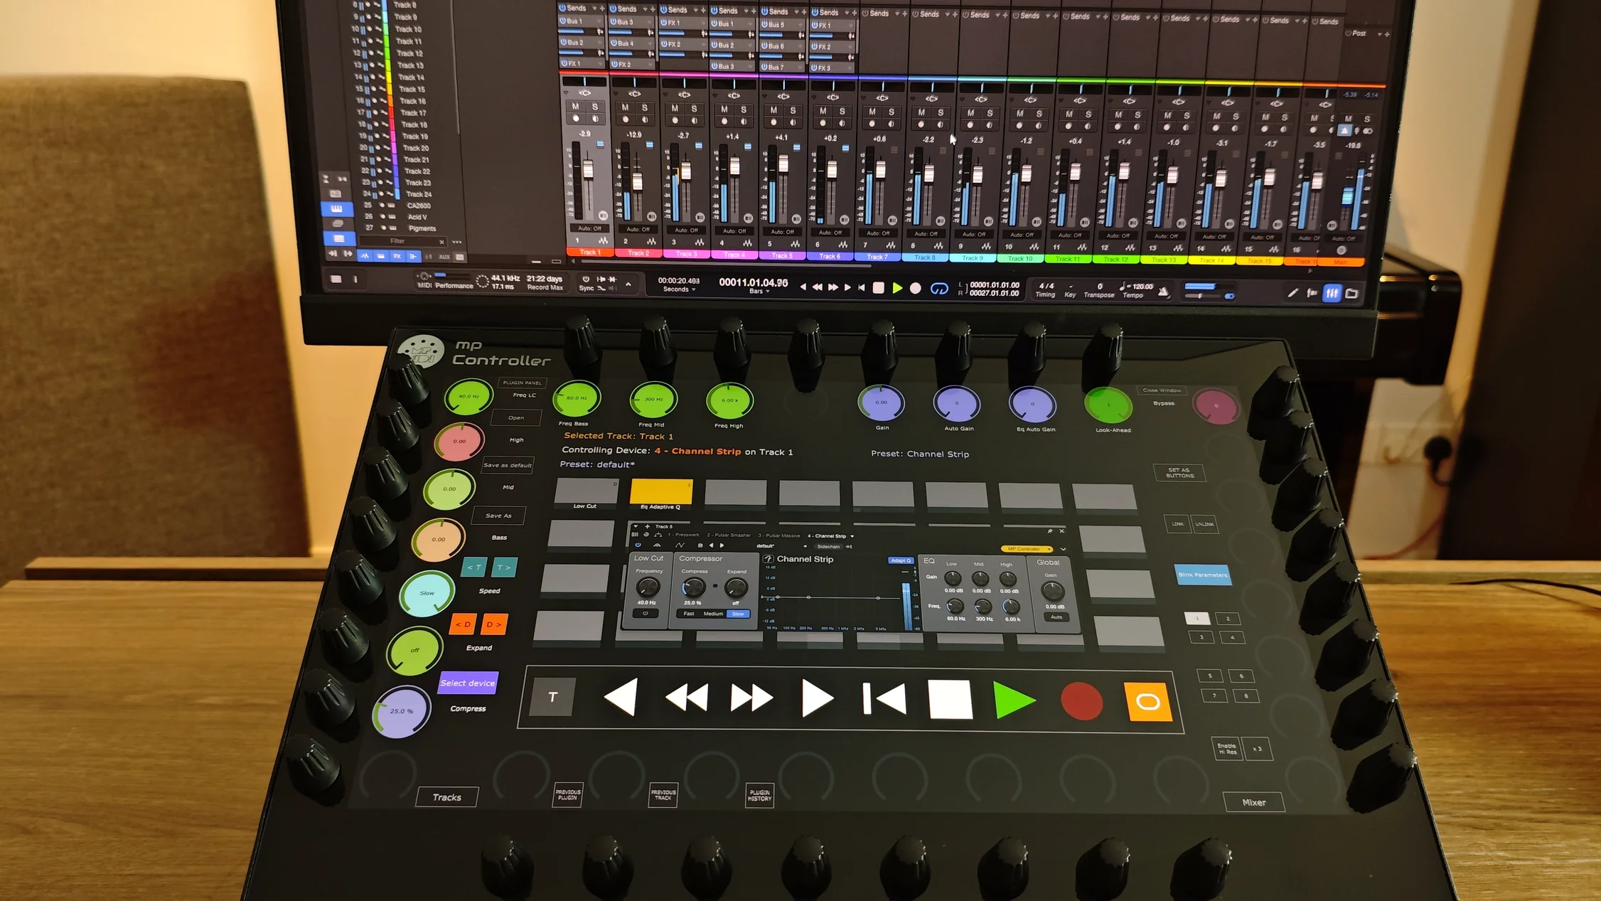Open the Post dropdown on the main channel
The height and width of the screenshot is (901, 1601).
1380,33
